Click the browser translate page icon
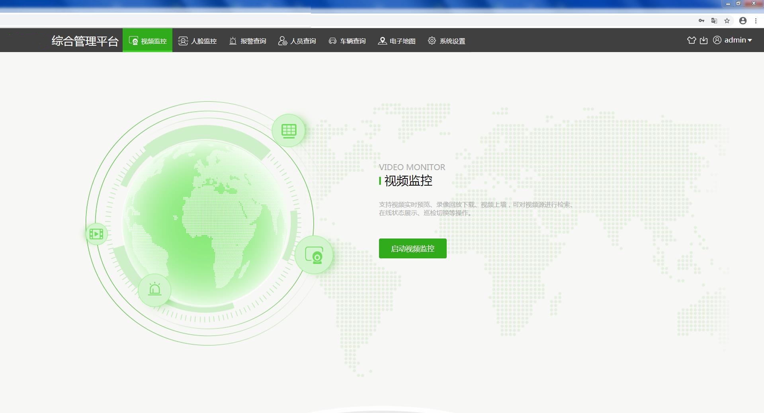764x413 pixels. click(x=714, y=21)
